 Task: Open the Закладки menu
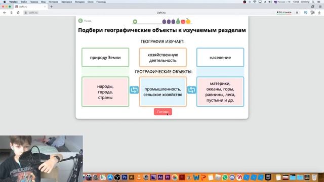pos(66,2)
